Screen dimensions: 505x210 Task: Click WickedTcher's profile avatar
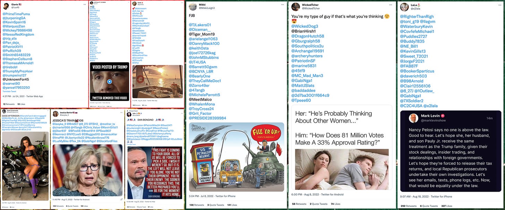point(296,6)
